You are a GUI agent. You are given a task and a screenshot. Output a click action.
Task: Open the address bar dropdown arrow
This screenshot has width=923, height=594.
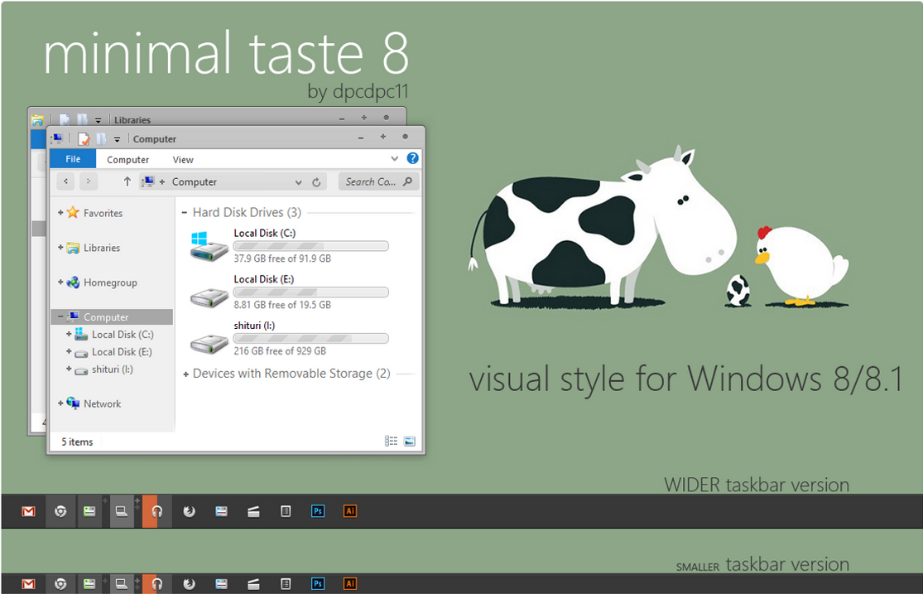click(298, 181)
